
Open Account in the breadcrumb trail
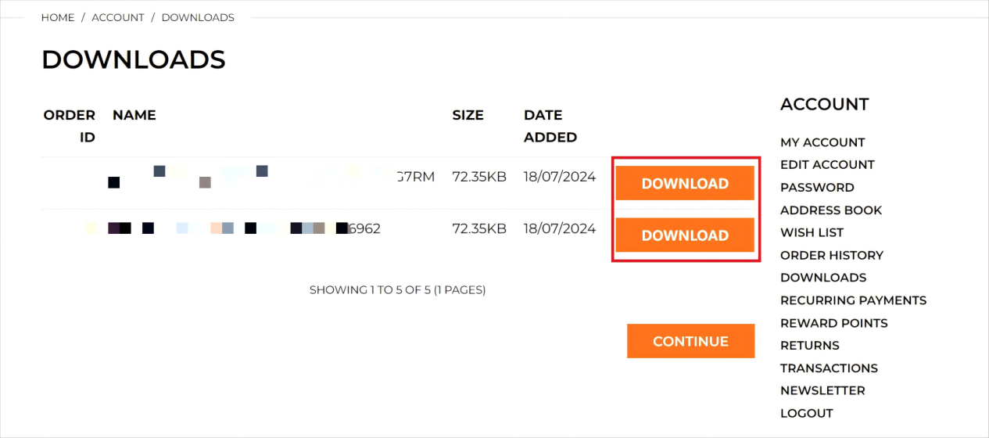[118, 17]
